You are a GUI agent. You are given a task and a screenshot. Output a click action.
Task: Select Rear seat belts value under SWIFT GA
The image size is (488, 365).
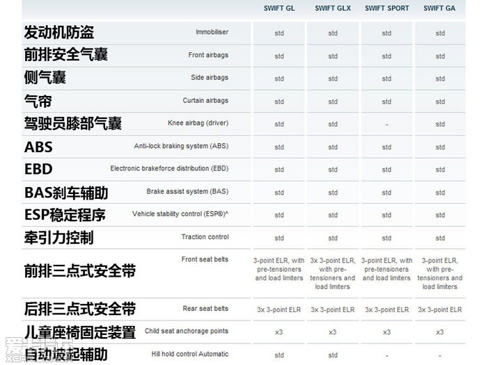[440, 309]
